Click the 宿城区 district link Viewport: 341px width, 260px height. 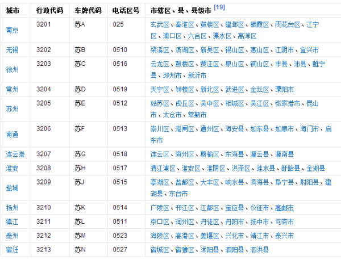pos(160,250)
